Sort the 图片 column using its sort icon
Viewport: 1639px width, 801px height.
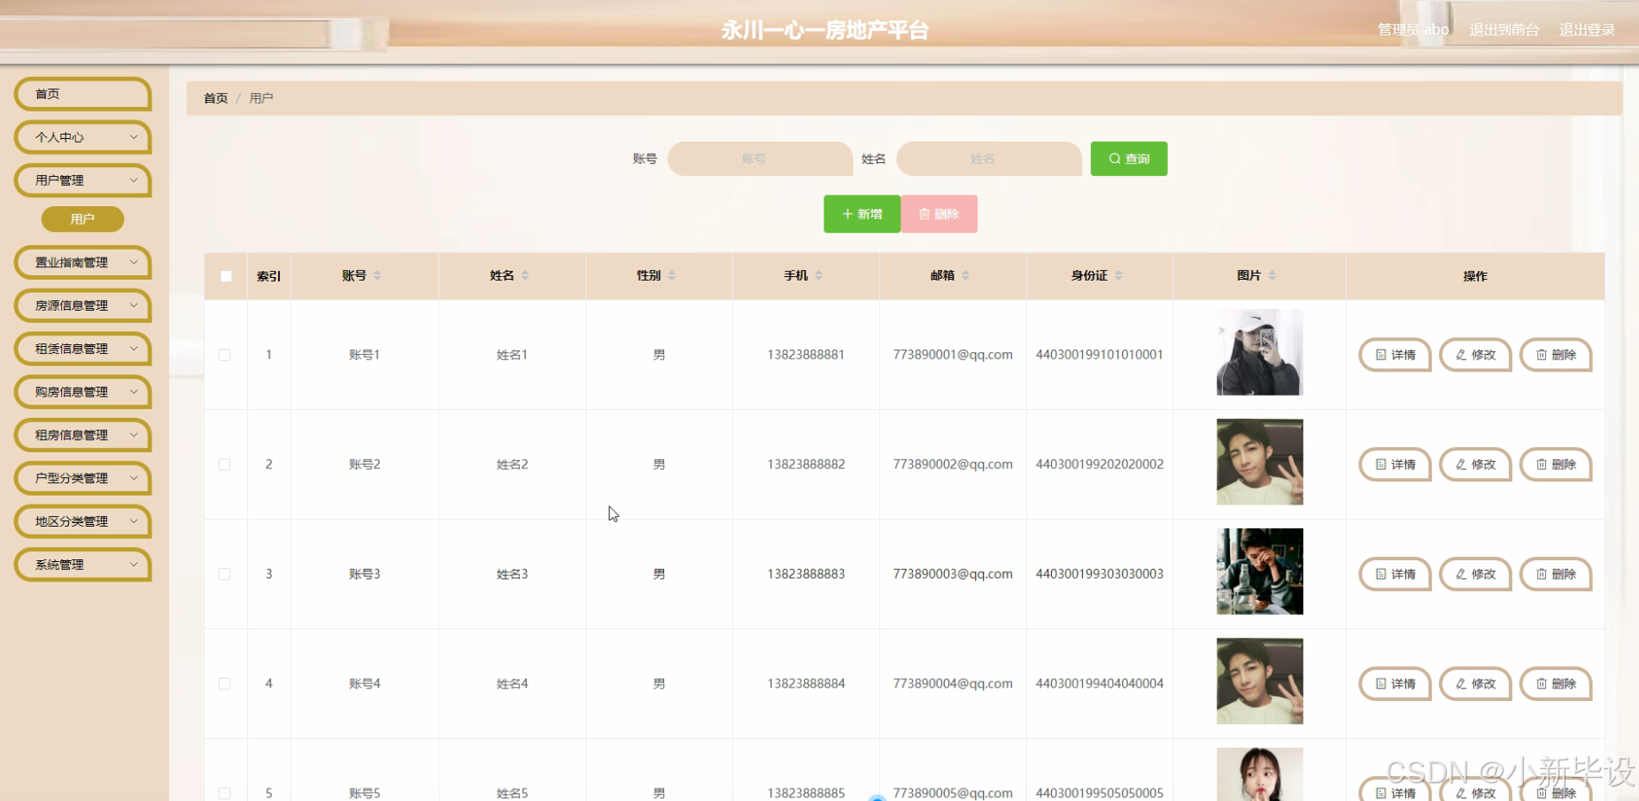coord(1272,275)
